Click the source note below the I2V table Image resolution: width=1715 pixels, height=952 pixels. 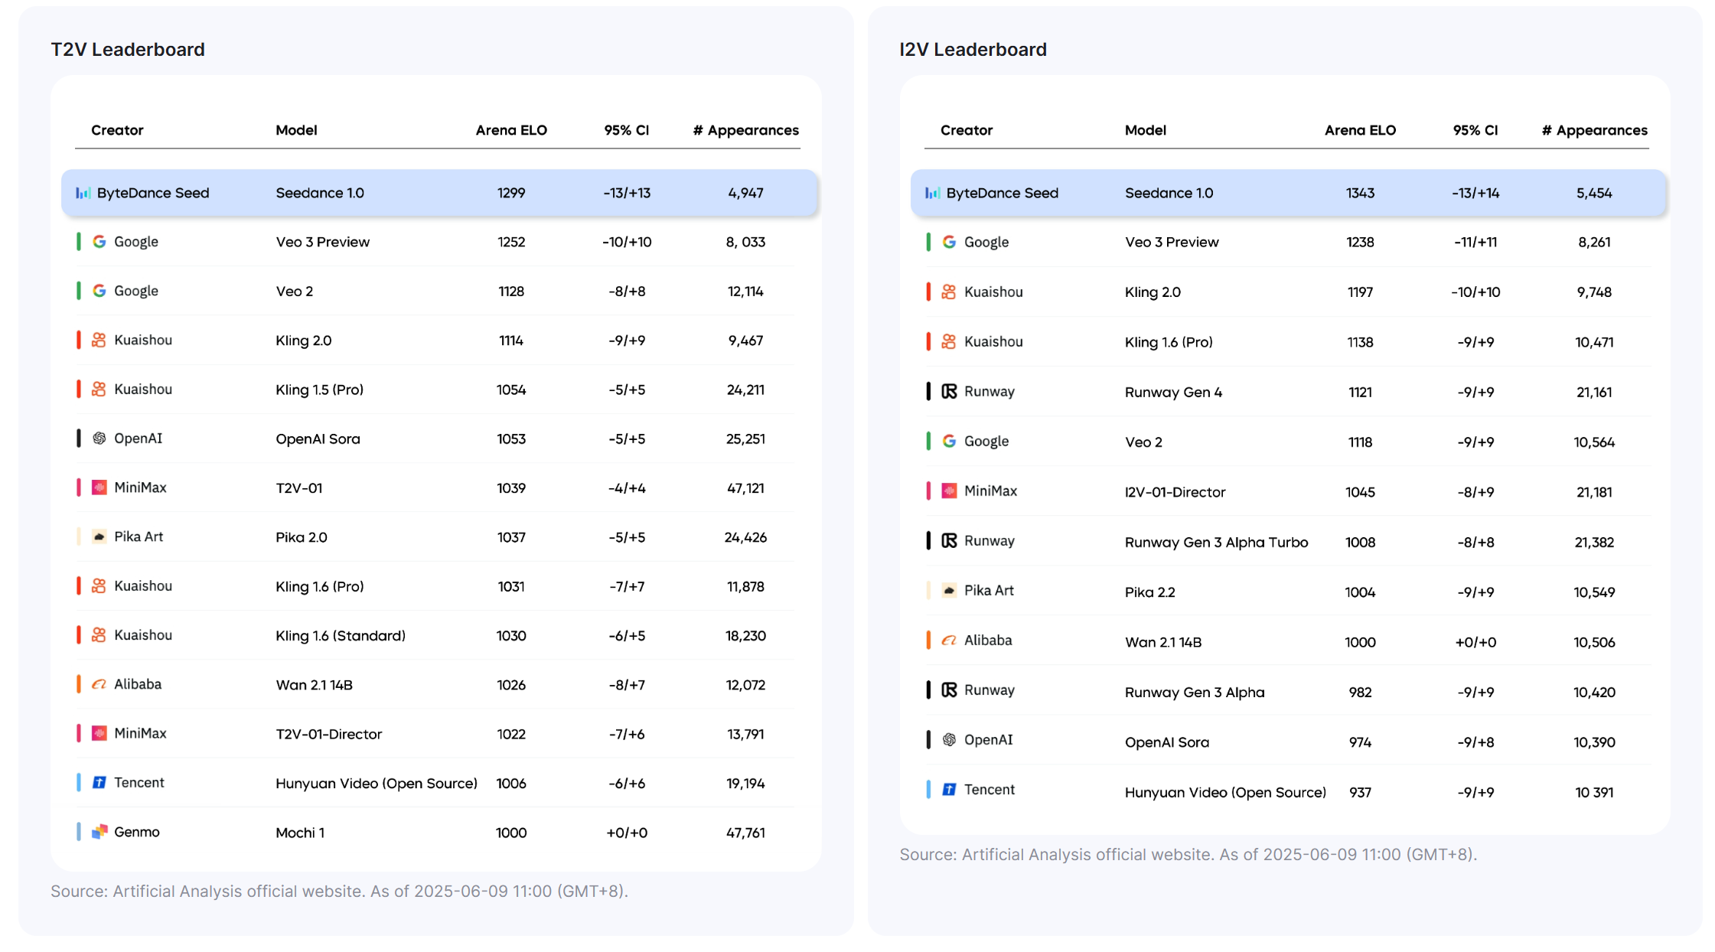click(1188, 855)
